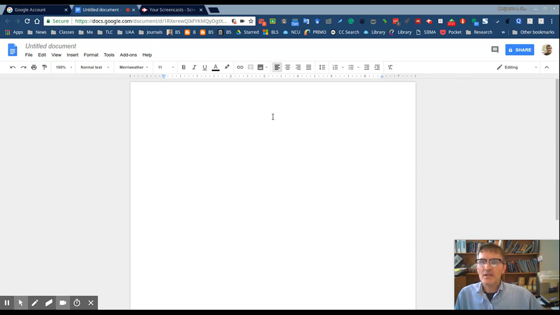Toggle the undo button
Viewport: 560px width, 315px height.
(x=13, y=67)
